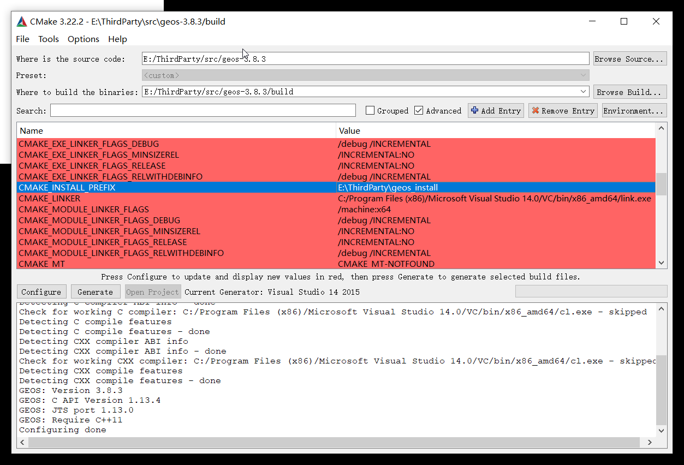Click 'GEOS: Version 3.8.3' log line
684x465 pixels.
tap(71, 390)
